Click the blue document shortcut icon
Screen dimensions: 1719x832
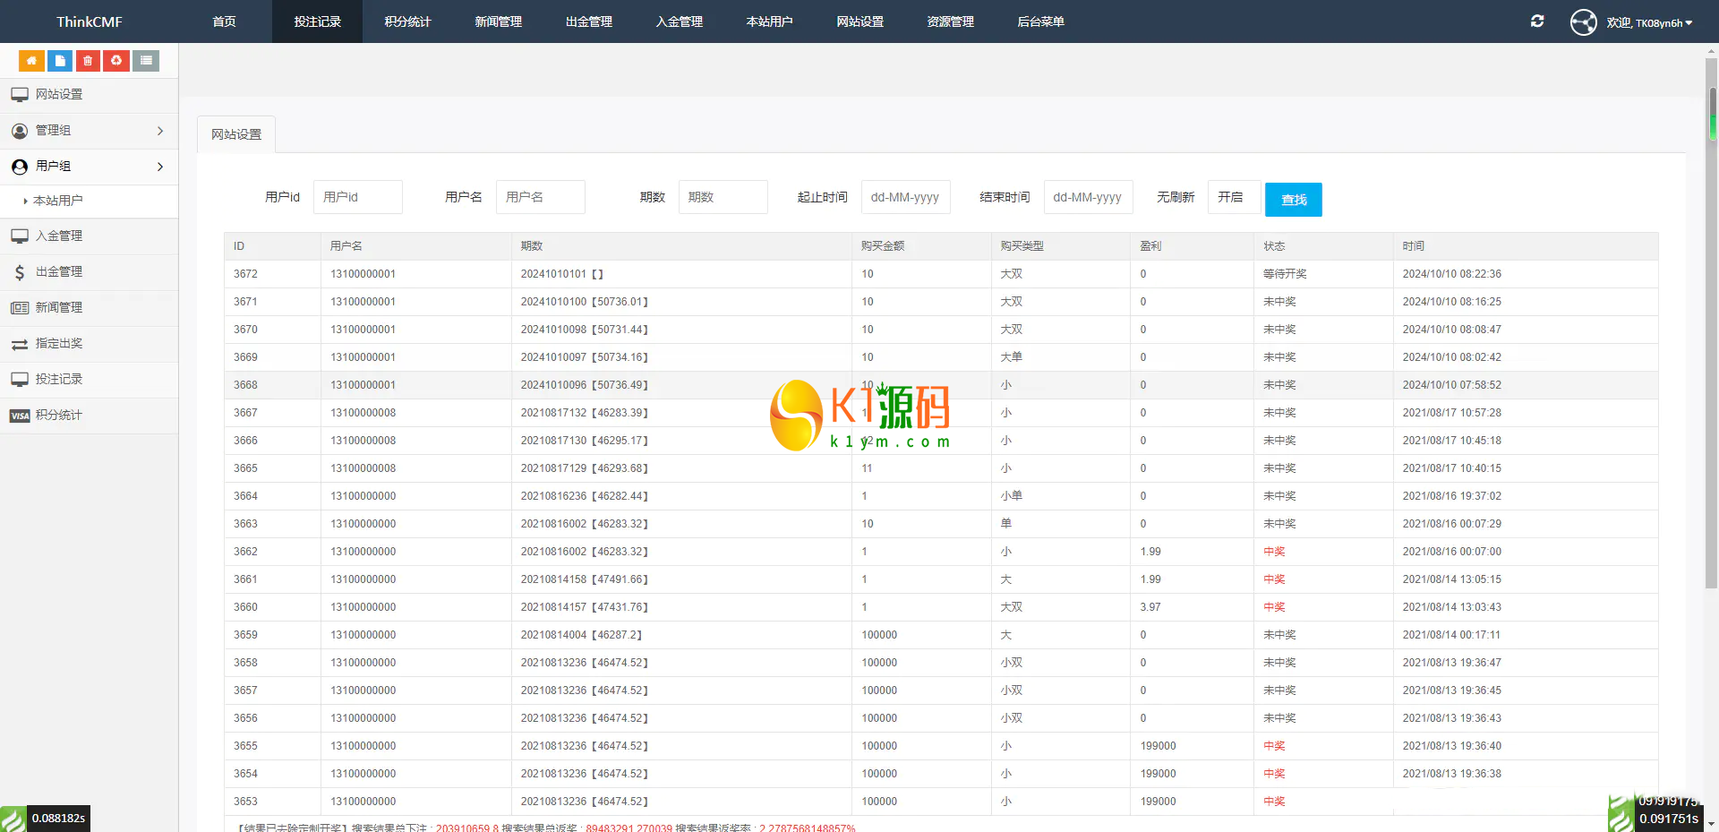[60, 61]
